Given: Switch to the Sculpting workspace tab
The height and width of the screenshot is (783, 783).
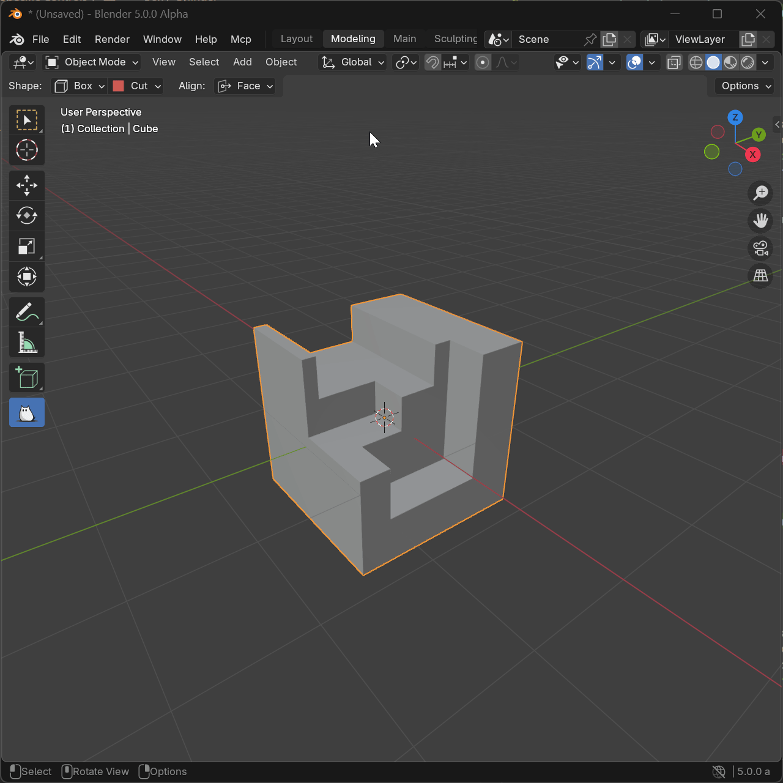Looking at the screenshot, I should (x=455, y=39).
